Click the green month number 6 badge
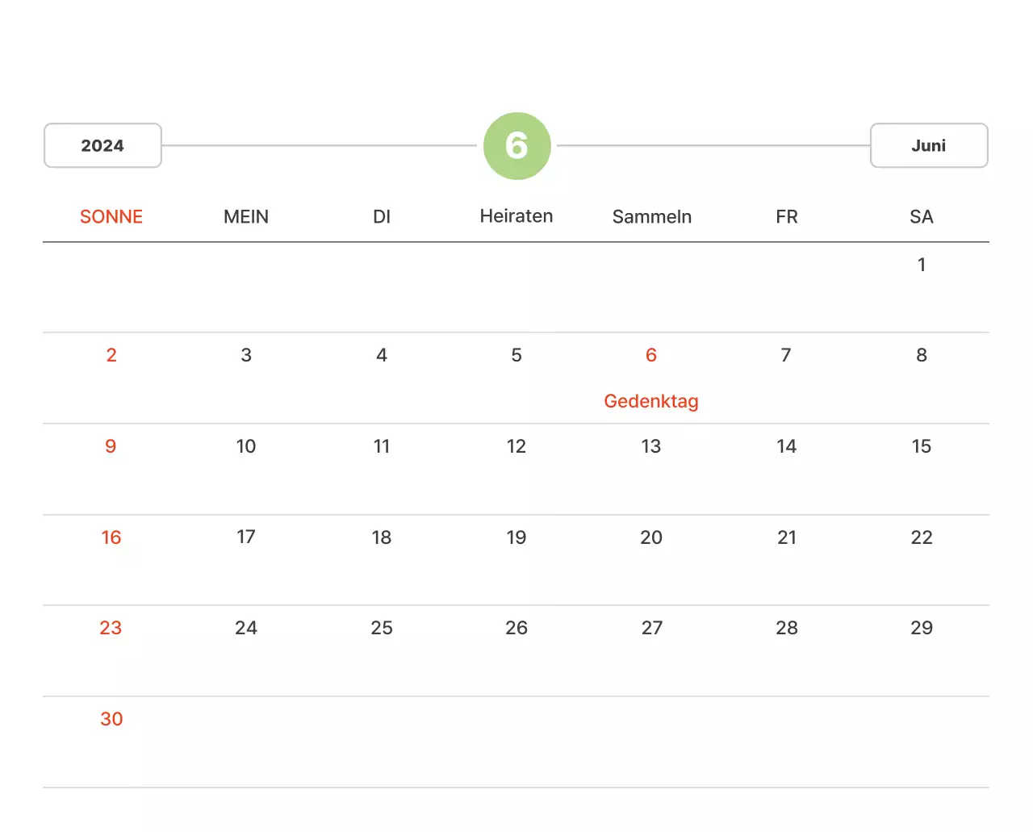The image size is (1033, 832). [516, 146]
